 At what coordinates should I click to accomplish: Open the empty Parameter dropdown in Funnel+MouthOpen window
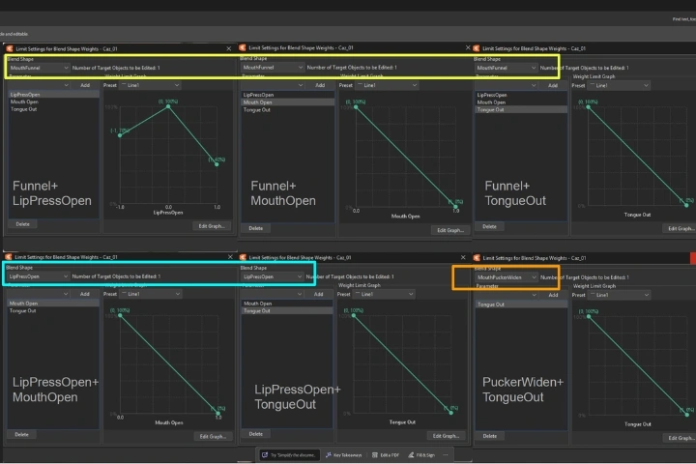(273, 85)
